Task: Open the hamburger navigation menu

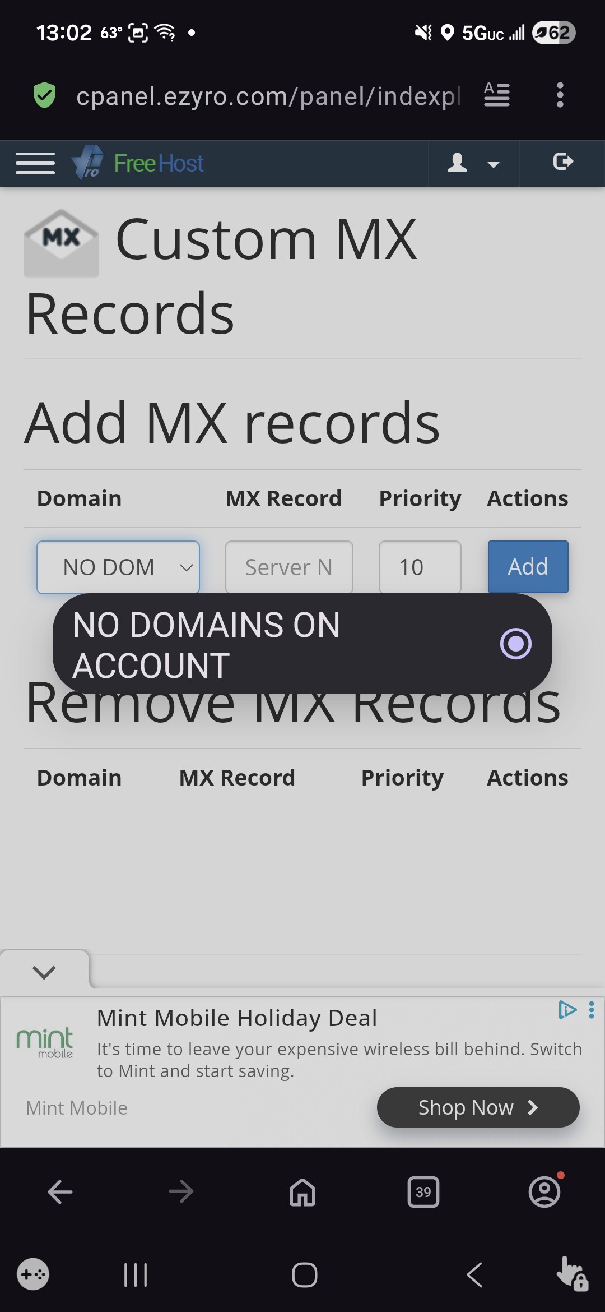Action: click(35, 163)
